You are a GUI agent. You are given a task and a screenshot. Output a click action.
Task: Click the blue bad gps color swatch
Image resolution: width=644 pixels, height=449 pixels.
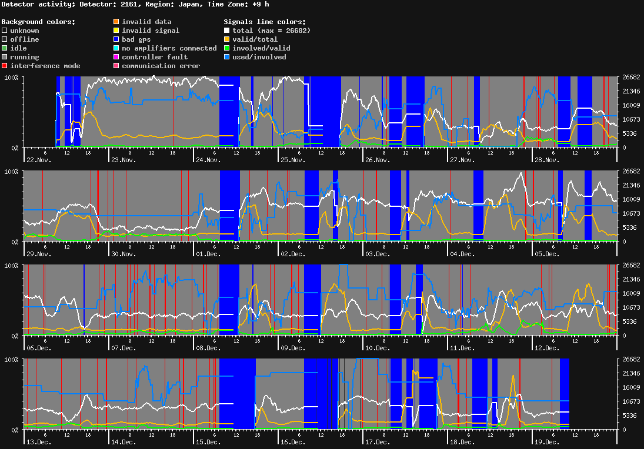(x=116, y=39)
